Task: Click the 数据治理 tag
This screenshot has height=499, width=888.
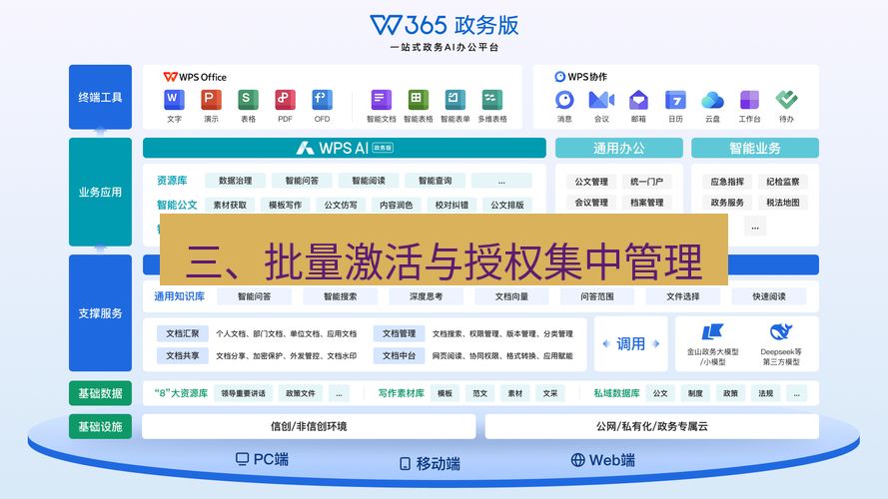Action: pyautogui.click(x=235, y=181)
